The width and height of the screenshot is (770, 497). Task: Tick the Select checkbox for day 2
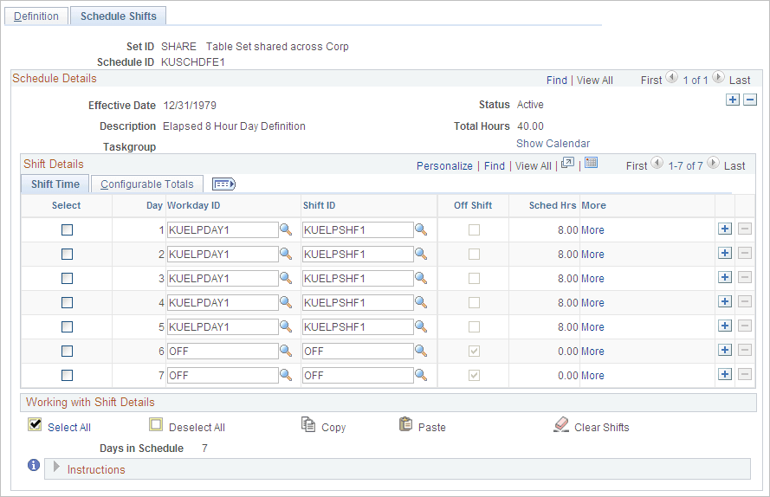click(x=68, y=254)
